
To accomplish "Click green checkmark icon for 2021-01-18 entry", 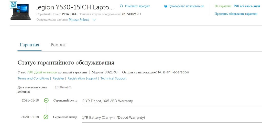I will [46, 100].
